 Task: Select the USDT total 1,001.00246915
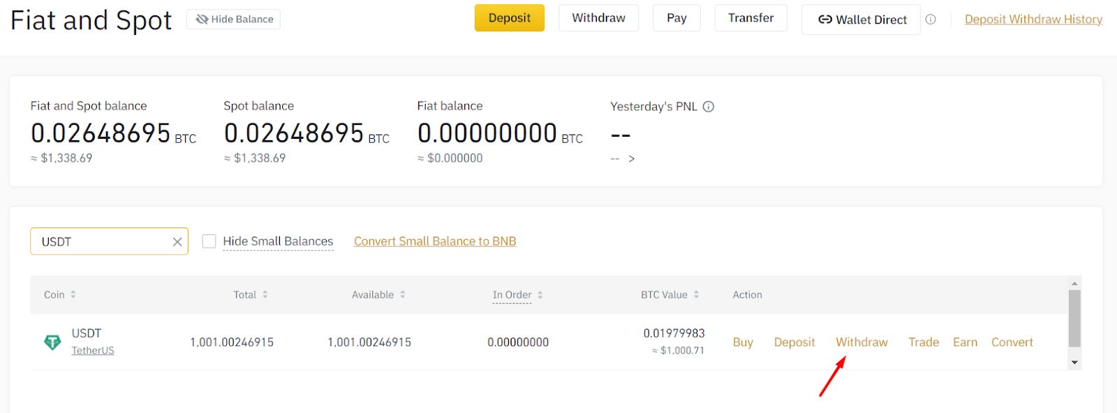232,343
